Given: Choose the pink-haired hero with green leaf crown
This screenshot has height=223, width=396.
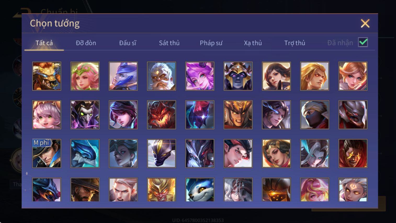Looking at the screenshot, I should (85, 76).
